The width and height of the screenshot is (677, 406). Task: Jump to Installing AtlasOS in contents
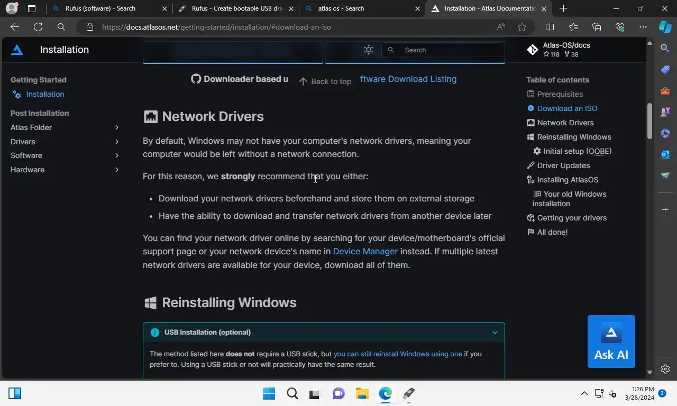coord(568,180)
